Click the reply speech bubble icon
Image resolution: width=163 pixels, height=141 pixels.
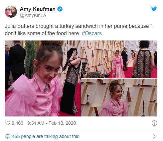tap(8, 136)
